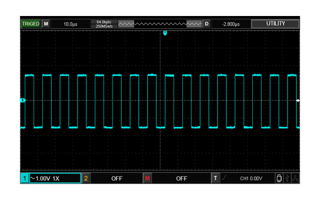Click the CH1 0.00V trigger level readout

click(x=251, y=179)
